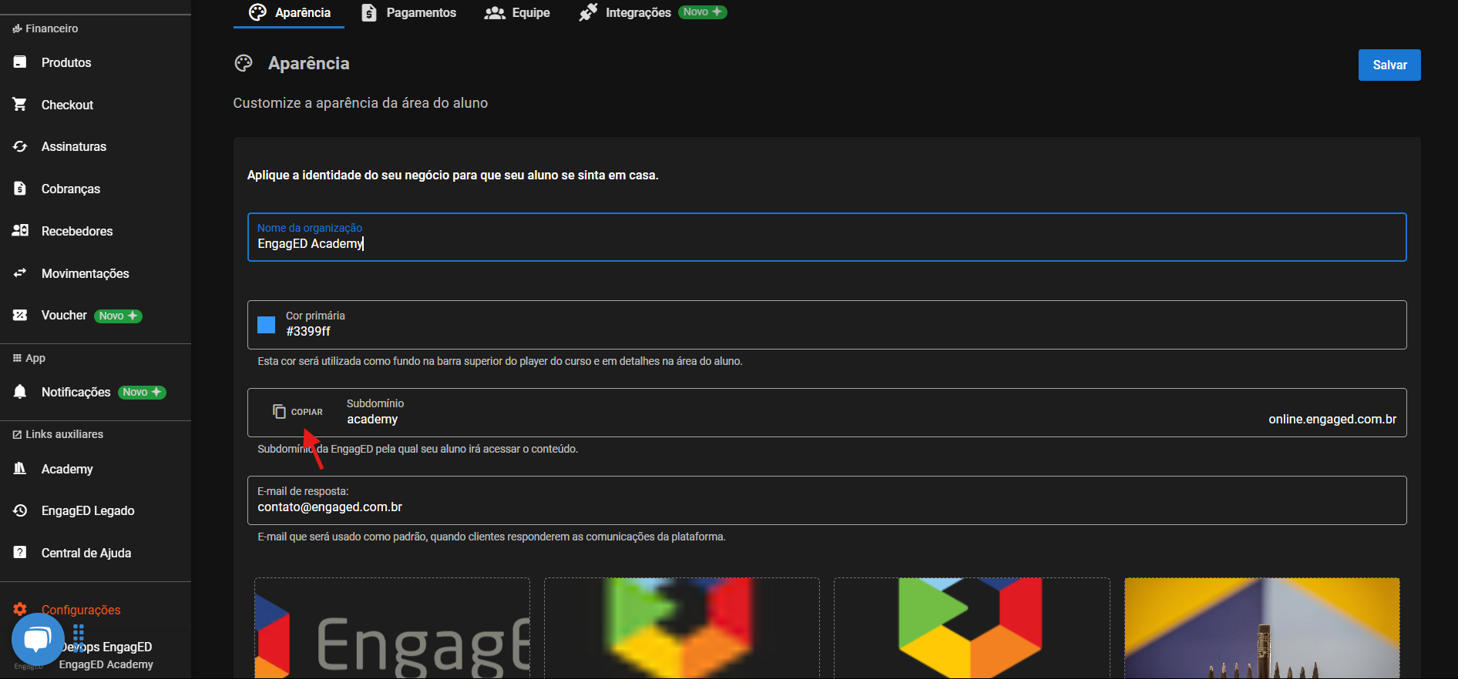Viewport: 1458px width, 679px height.
Task: Click the DevOps EngagED account name
Action: (x=106, y=647)
